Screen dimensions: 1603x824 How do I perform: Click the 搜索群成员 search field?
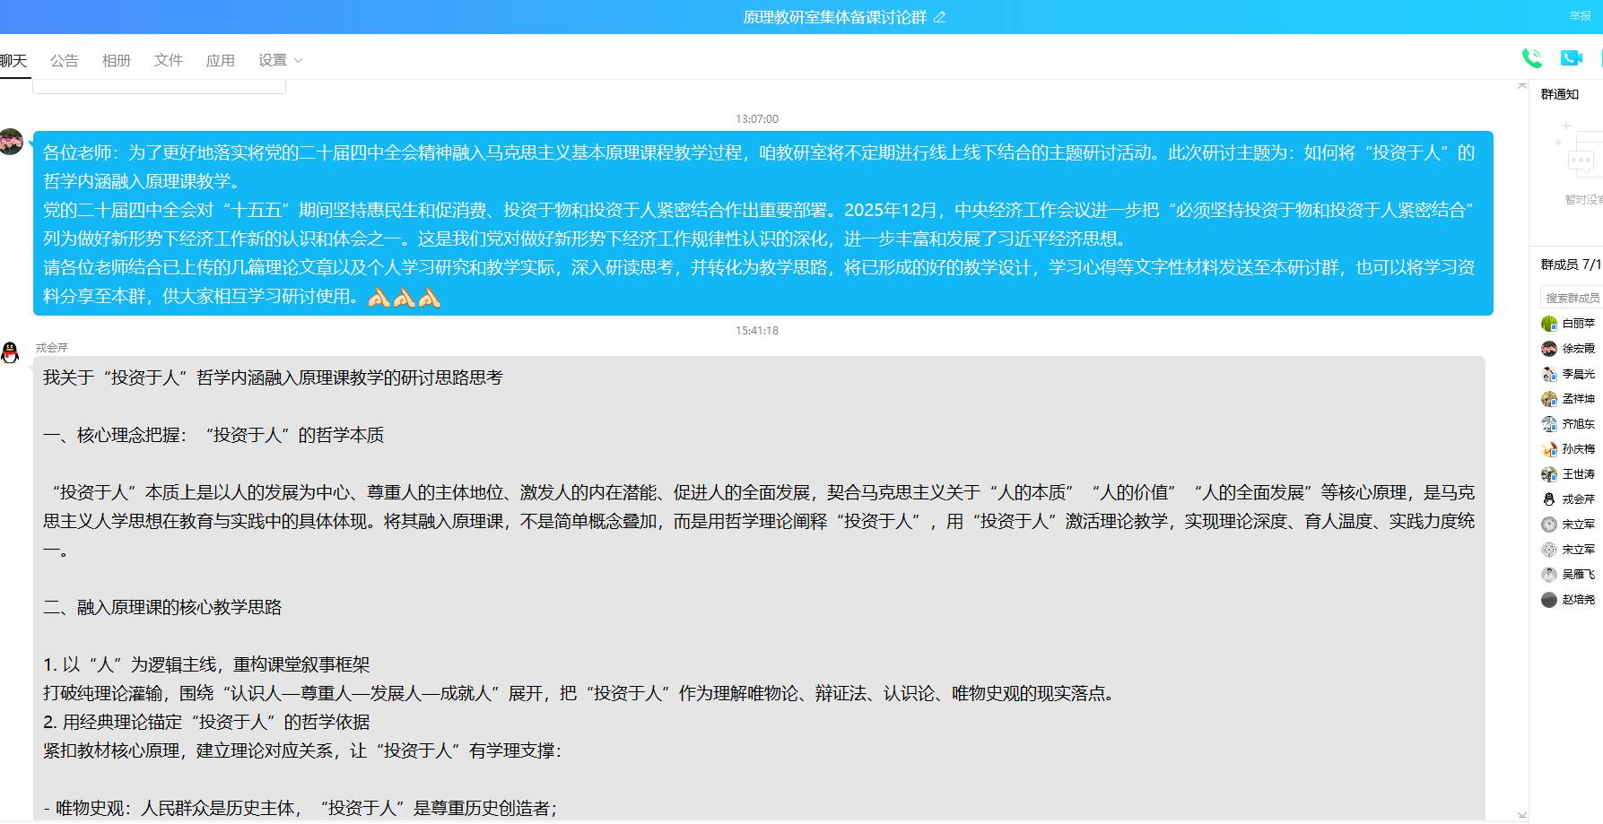[1572, 298]
